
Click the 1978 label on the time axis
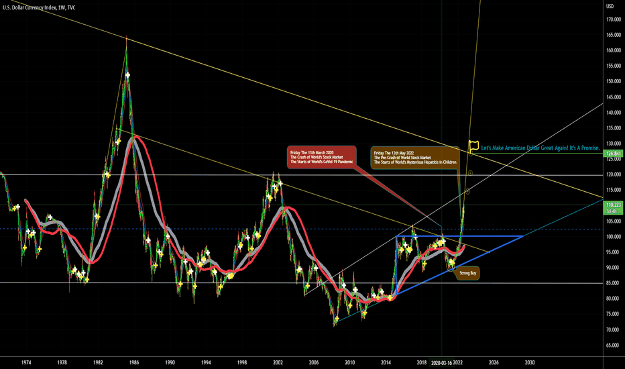click(62, 362)
